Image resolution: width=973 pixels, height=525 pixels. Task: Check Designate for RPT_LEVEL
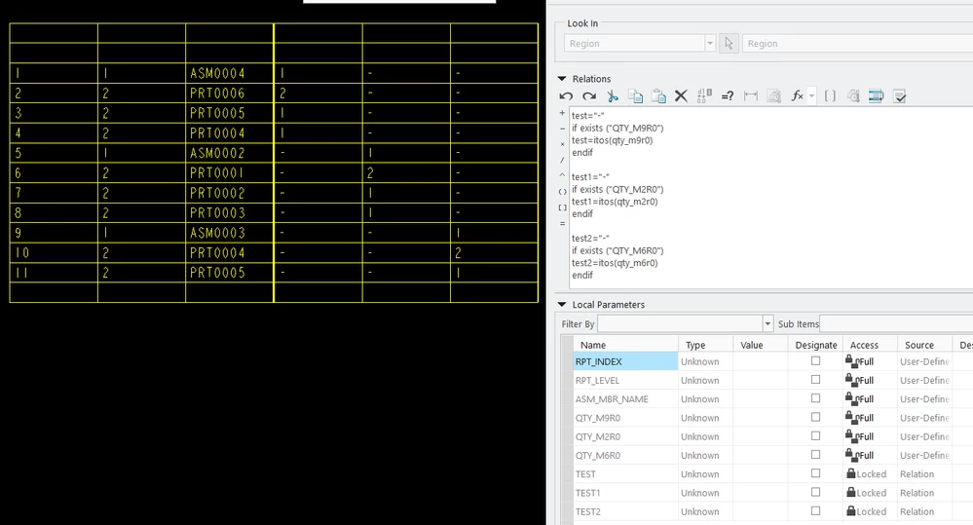(815, 380)
